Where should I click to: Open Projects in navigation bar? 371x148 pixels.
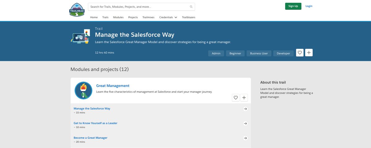coord(133,17)
